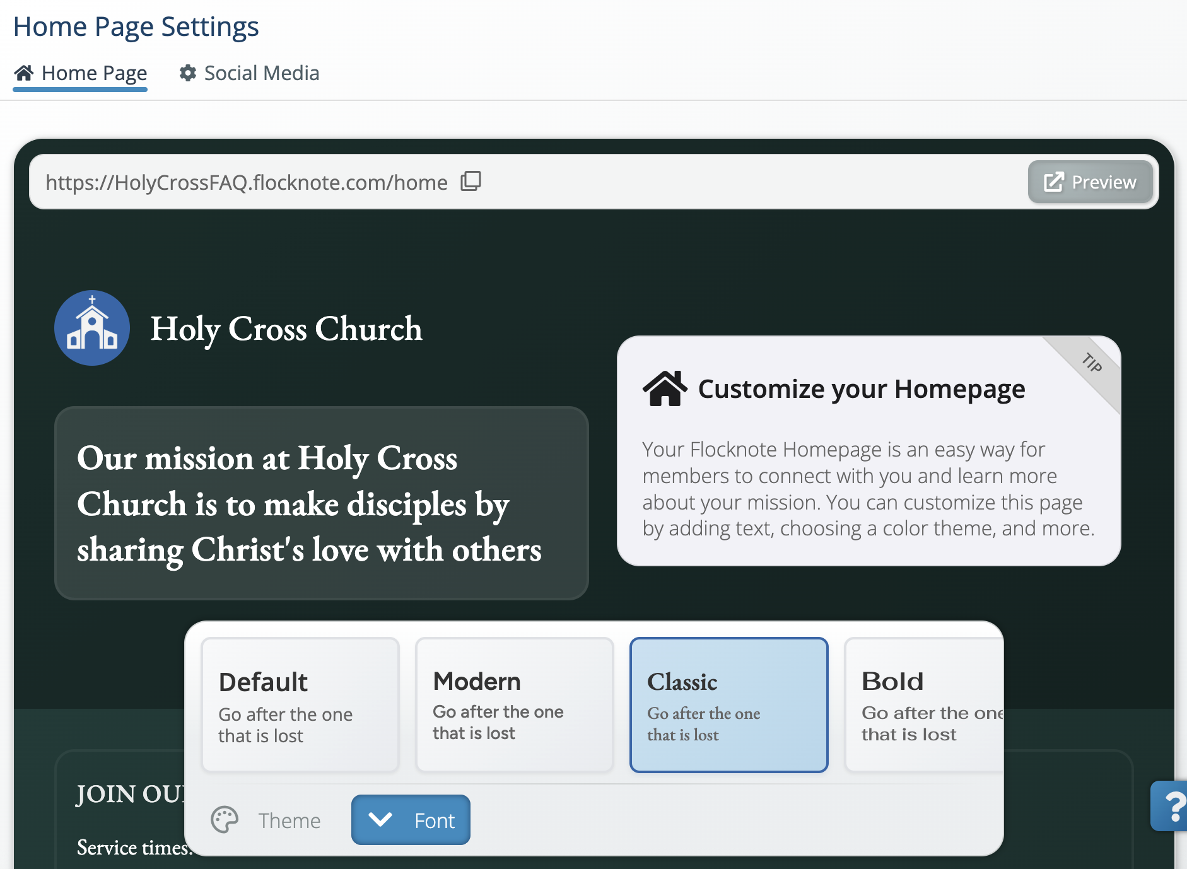This screenshot has height=869, width=1187.
Task: Click the Holy Cross Church title text
Action: pos(286,329)
